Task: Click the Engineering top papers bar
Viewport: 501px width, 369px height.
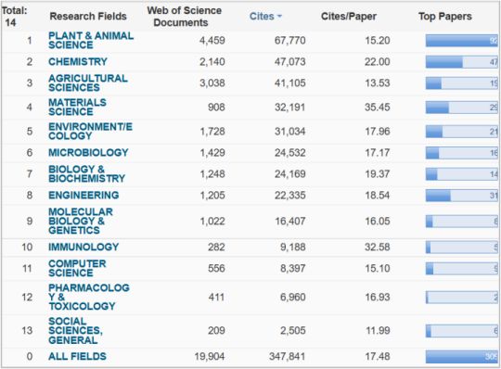Action: 462,196
